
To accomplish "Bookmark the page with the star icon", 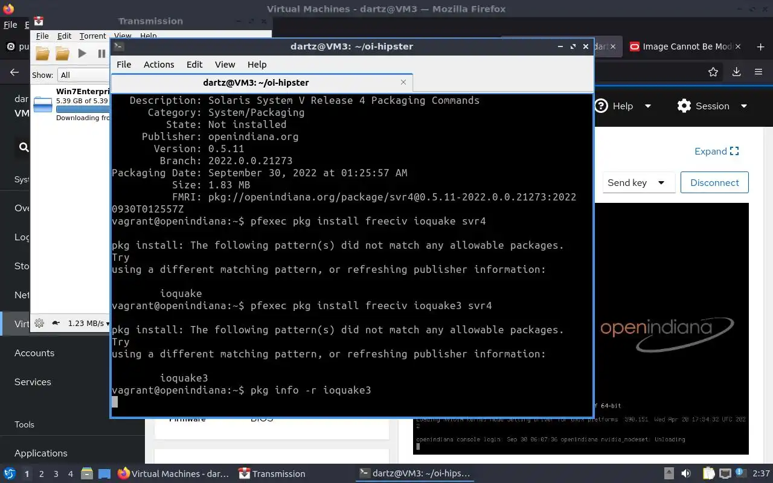I will [x=713, y=72].
